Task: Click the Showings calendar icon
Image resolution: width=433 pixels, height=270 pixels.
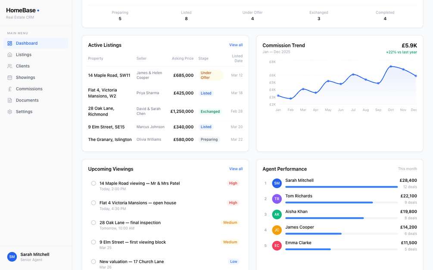Action: pos(9,77)
